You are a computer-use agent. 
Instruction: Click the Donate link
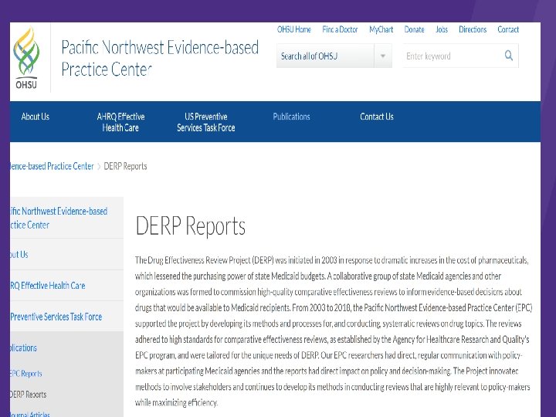pyautogui.click(x=414, y=29)
